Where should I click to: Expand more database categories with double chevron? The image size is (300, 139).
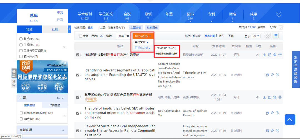coord(279,14)
